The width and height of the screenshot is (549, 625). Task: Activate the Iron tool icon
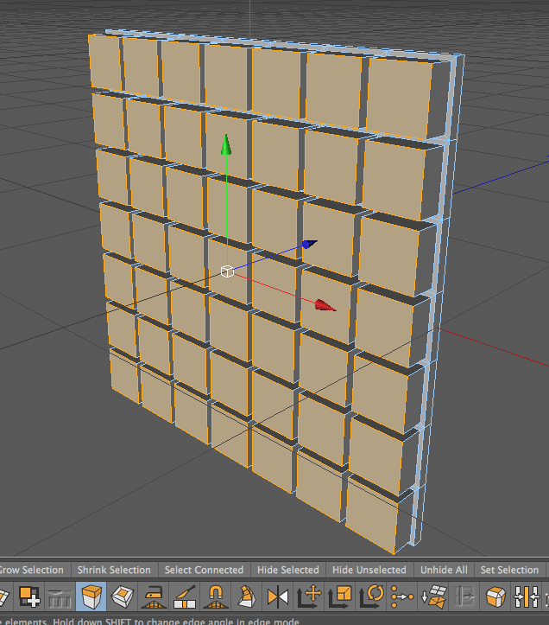tap(154, 596)
